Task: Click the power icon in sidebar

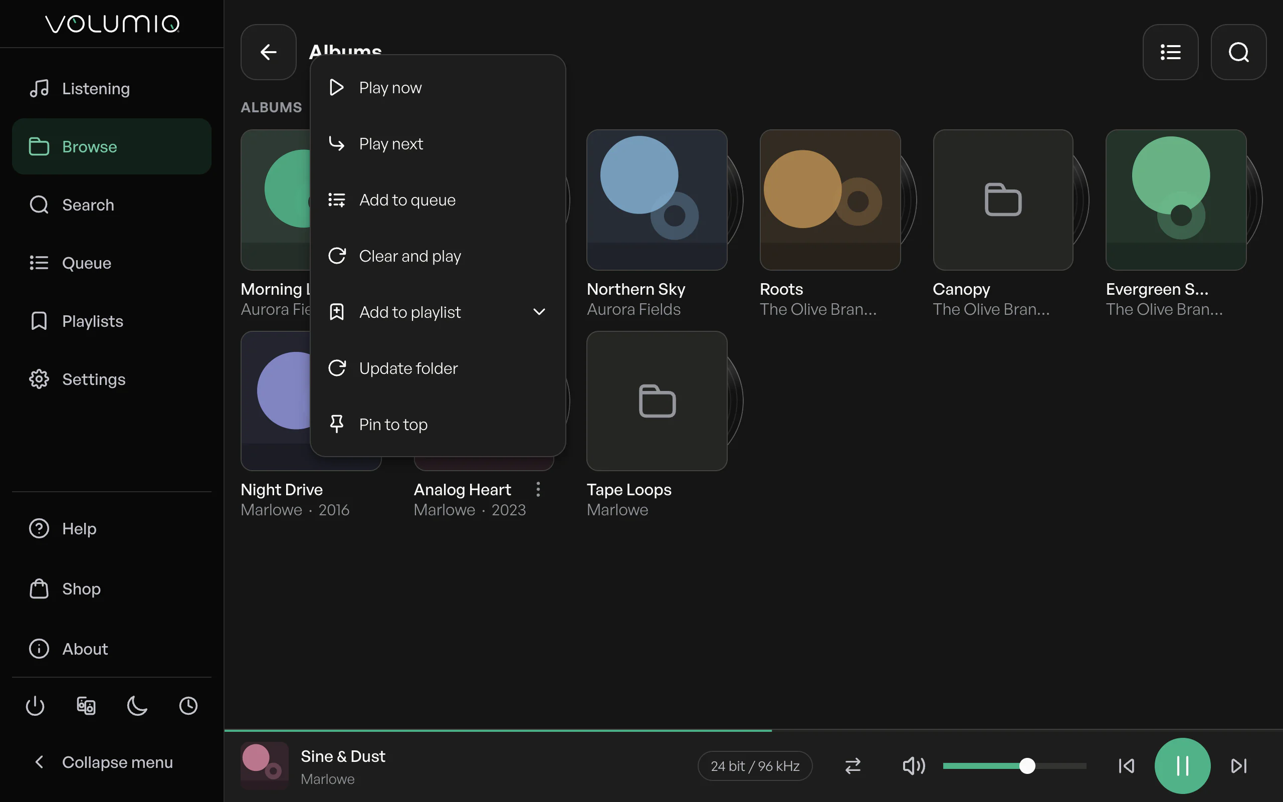Action: (35, 705)
